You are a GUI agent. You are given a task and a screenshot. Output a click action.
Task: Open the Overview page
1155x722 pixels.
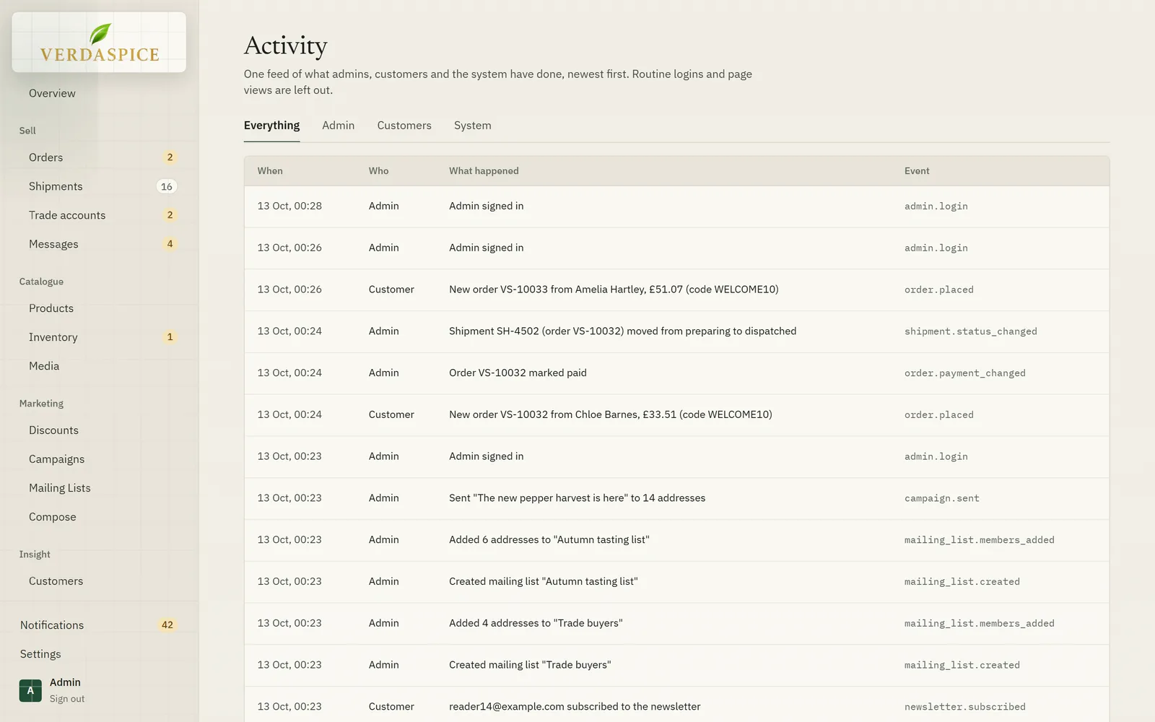click(52, 93)
